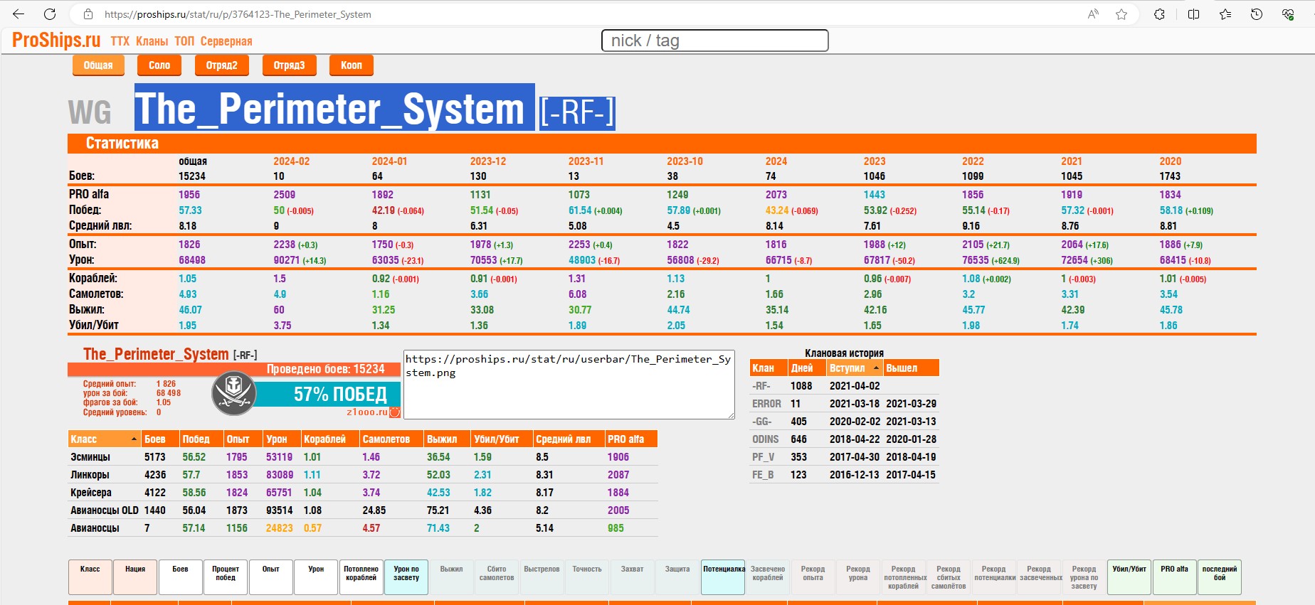
Task: Open the ODINS clan history entry
Action: tap(766, 439)
